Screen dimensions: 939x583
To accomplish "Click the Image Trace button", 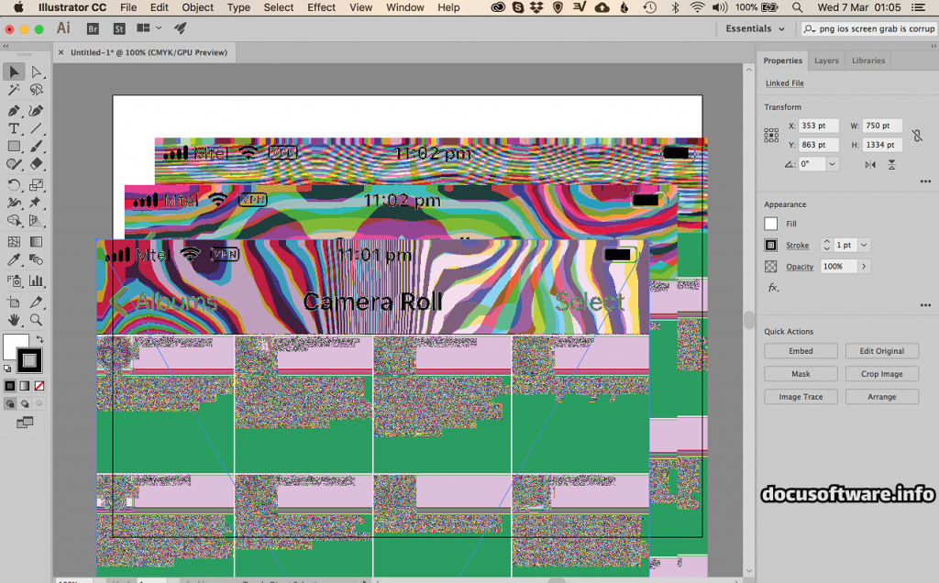I will click(x=801, y=397).
